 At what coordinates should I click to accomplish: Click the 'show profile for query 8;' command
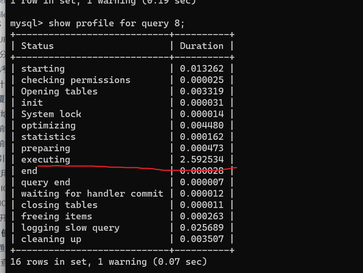point(117,24)
